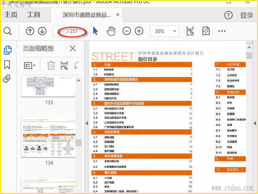Viewport: 258px width, 194px height.
Task: Click the thumbnail panel's scroll up arrow
Action: coord(79,81)
